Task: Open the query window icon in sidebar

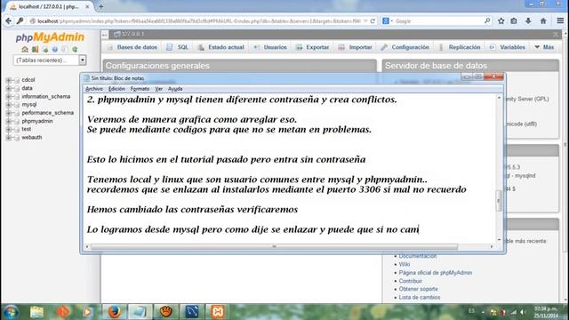Action: click(45, 49)
